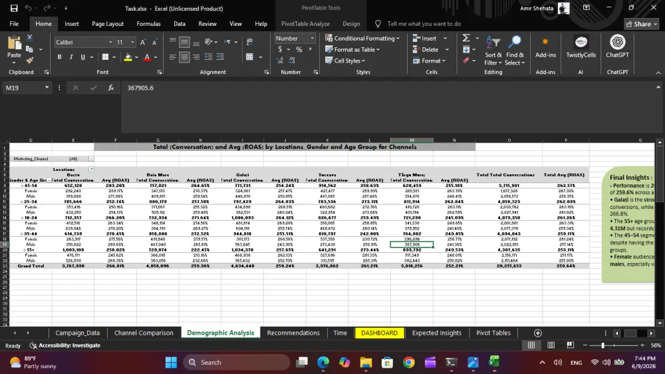Click the Orientation text-angle icon
Screen dimensions: 665x374
[208, 42]
